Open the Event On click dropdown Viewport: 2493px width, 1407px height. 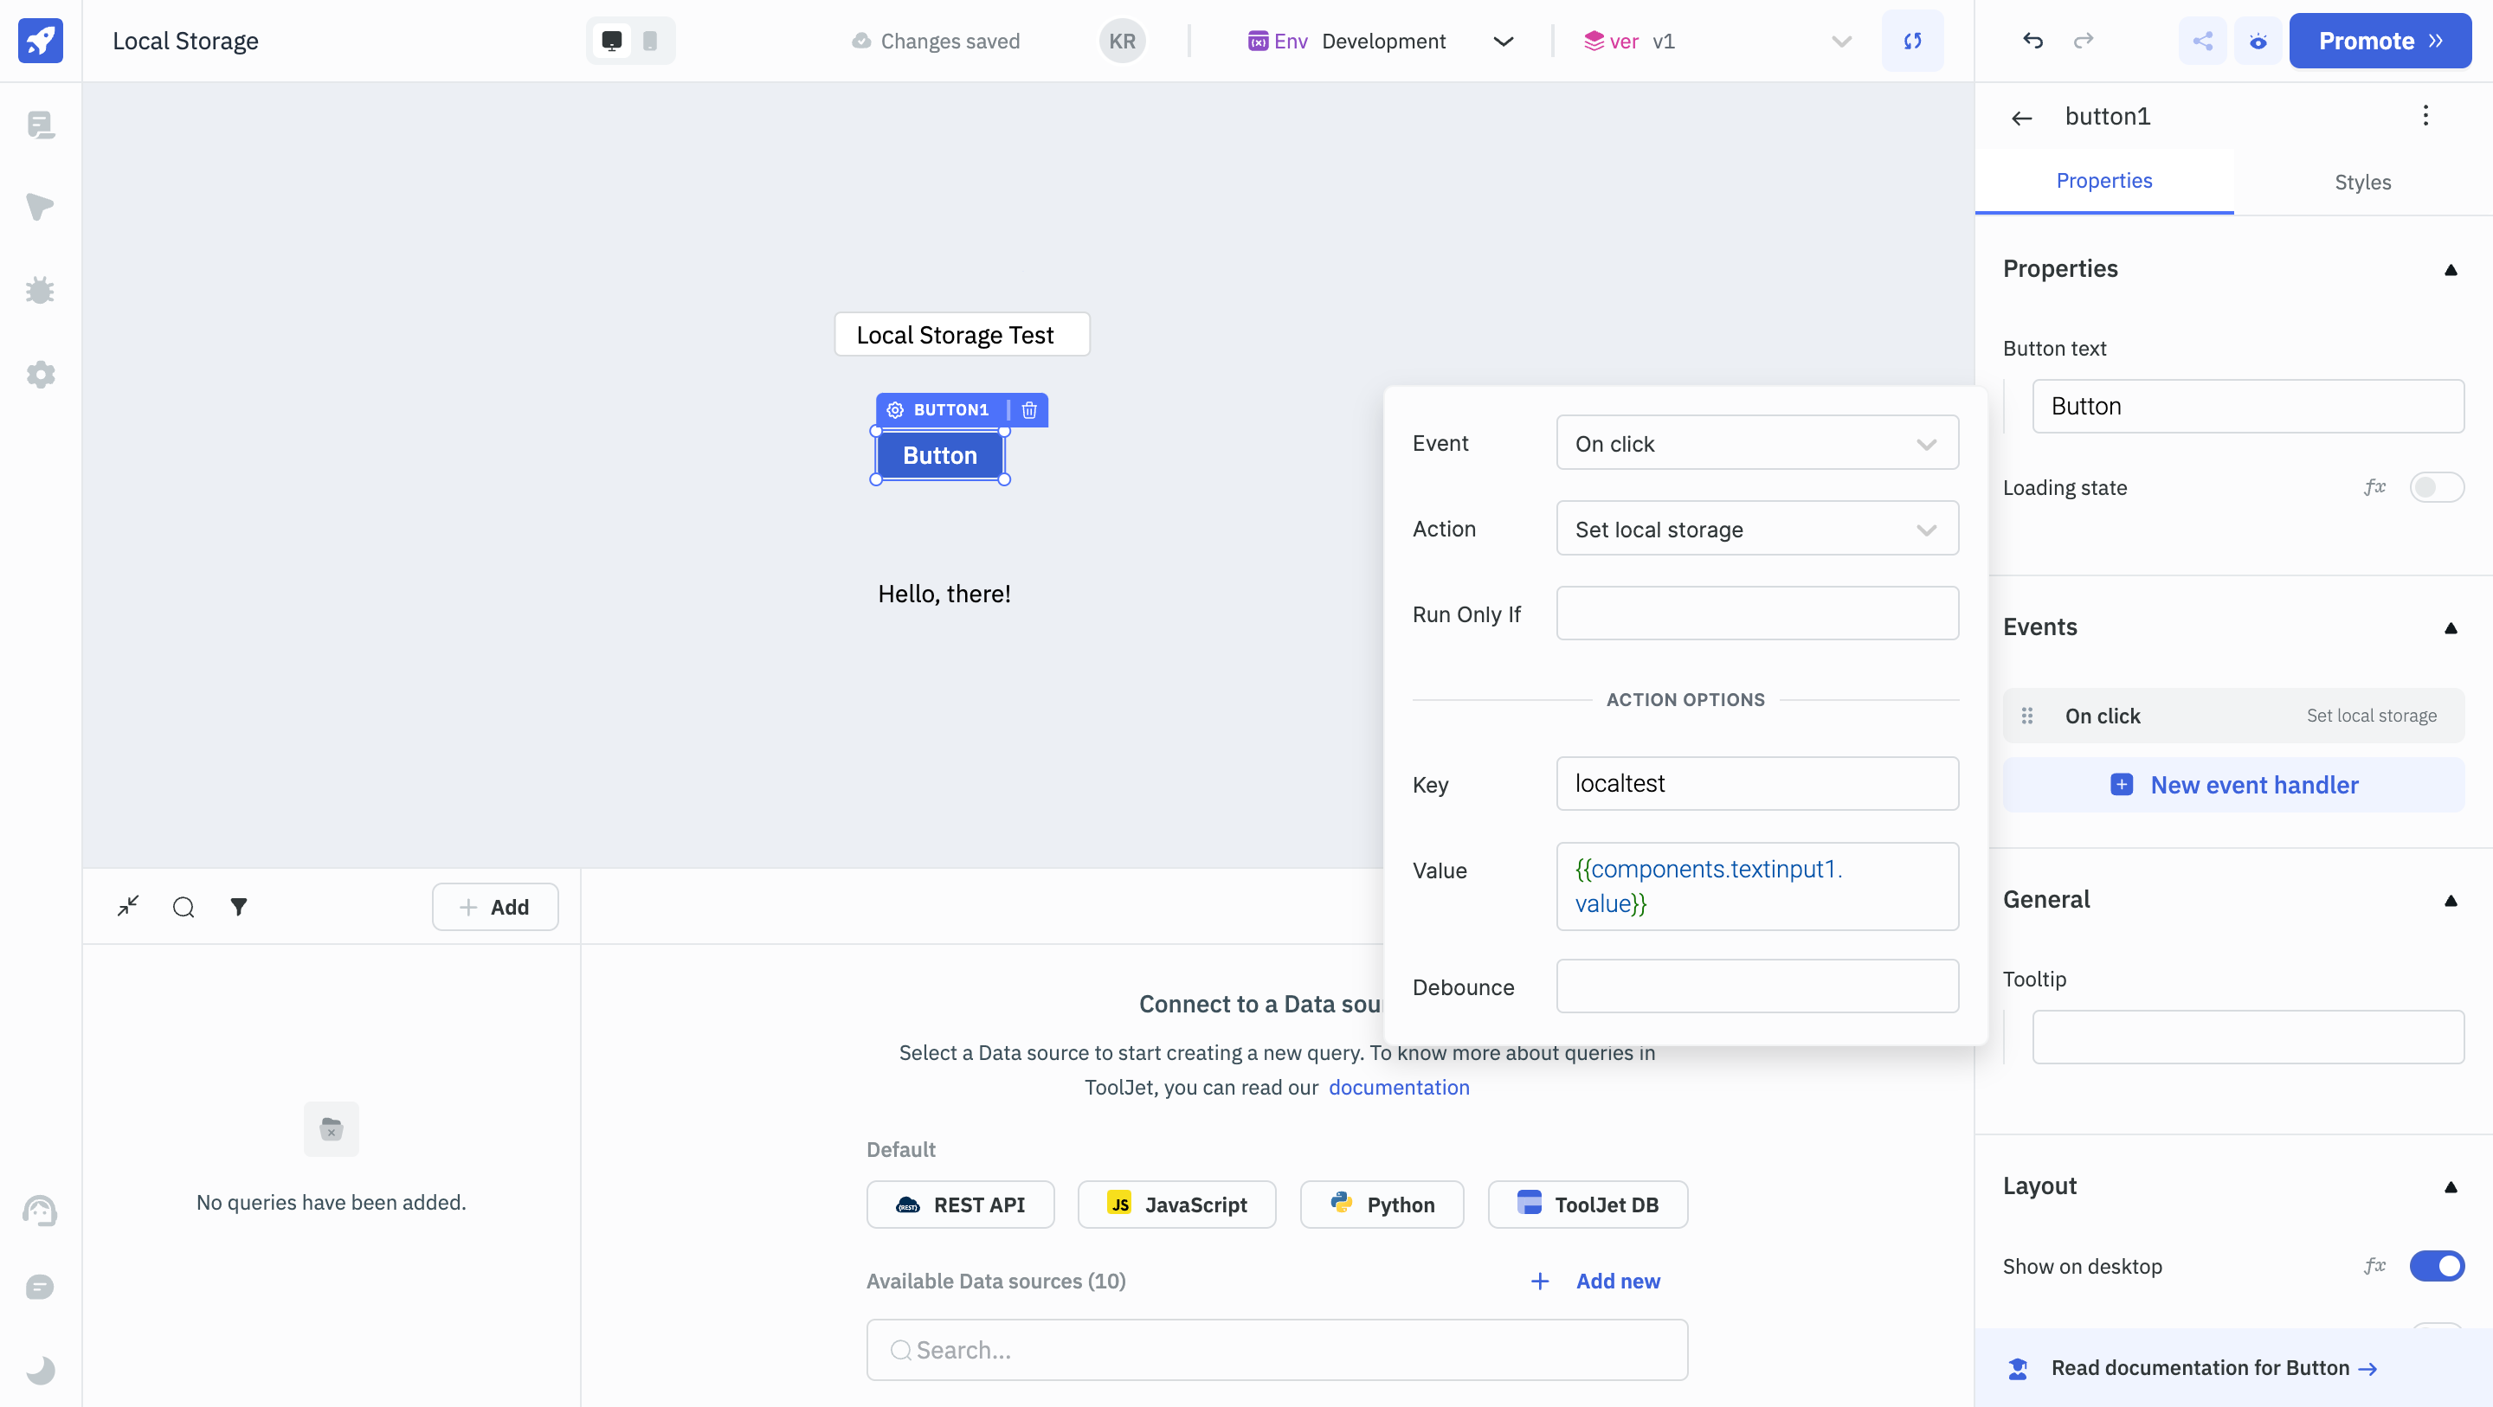coord(1756,443)
